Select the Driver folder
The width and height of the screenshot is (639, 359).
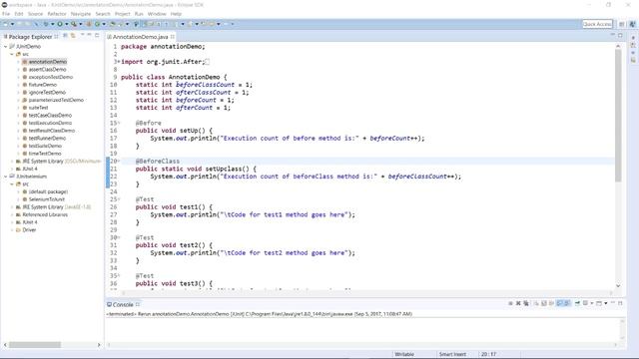(29, 230)
